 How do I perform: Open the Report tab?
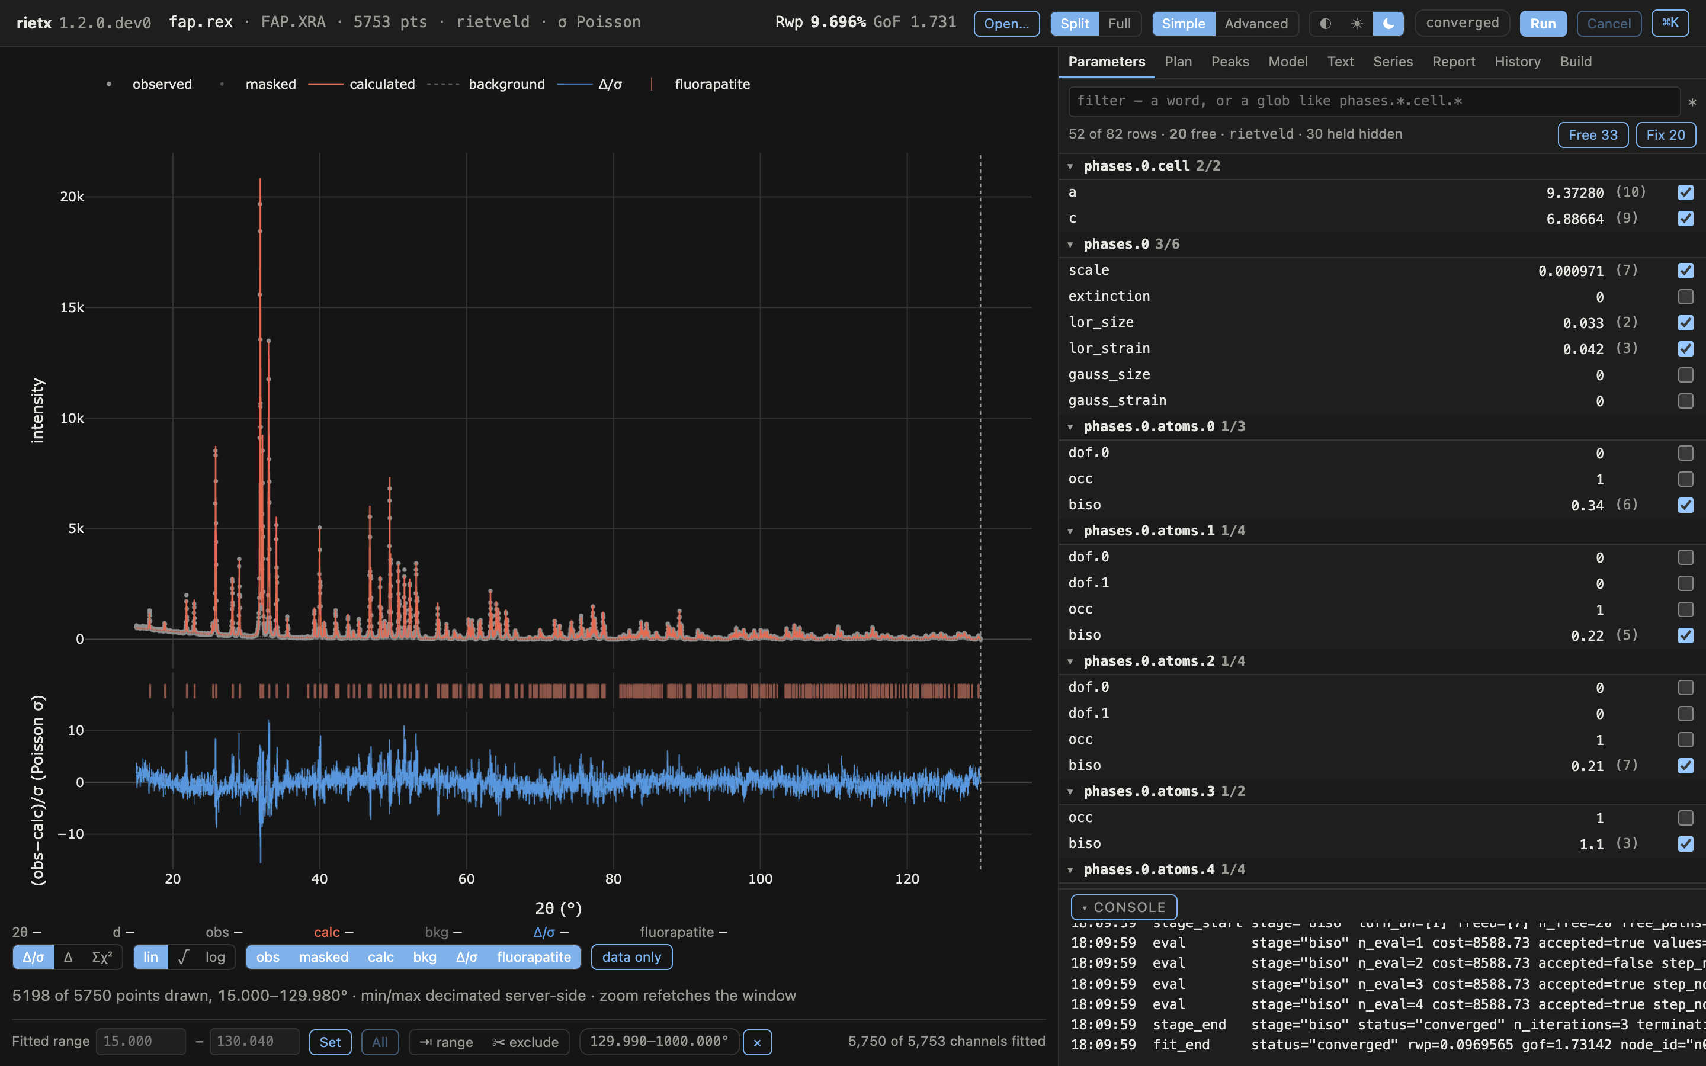pyautogui.click(x=1454, y=62)
